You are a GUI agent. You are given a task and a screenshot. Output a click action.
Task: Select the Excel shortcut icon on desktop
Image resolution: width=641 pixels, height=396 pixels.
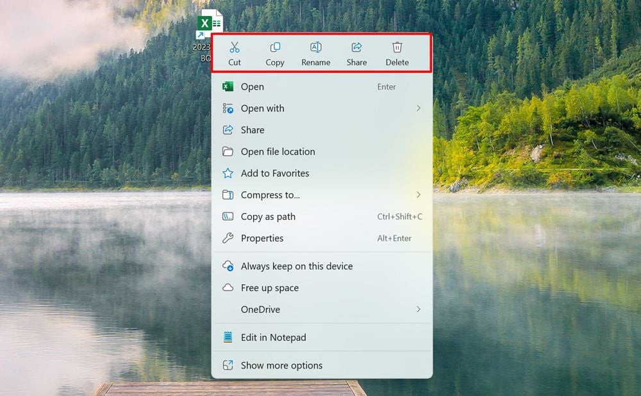pyautogui.click(x=210, y=24)
